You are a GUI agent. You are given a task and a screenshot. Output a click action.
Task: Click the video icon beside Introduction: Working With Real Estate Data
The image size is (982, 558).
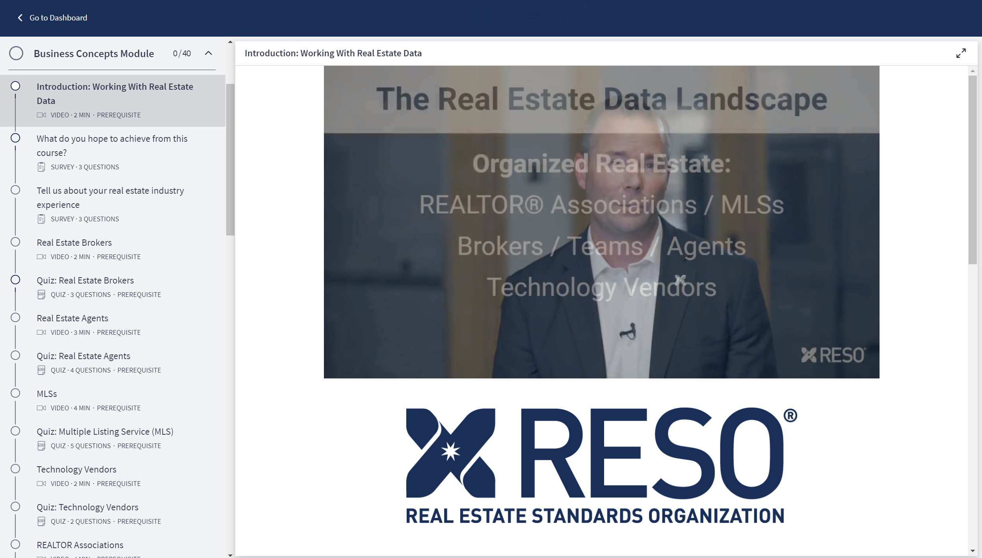point(41,115)
